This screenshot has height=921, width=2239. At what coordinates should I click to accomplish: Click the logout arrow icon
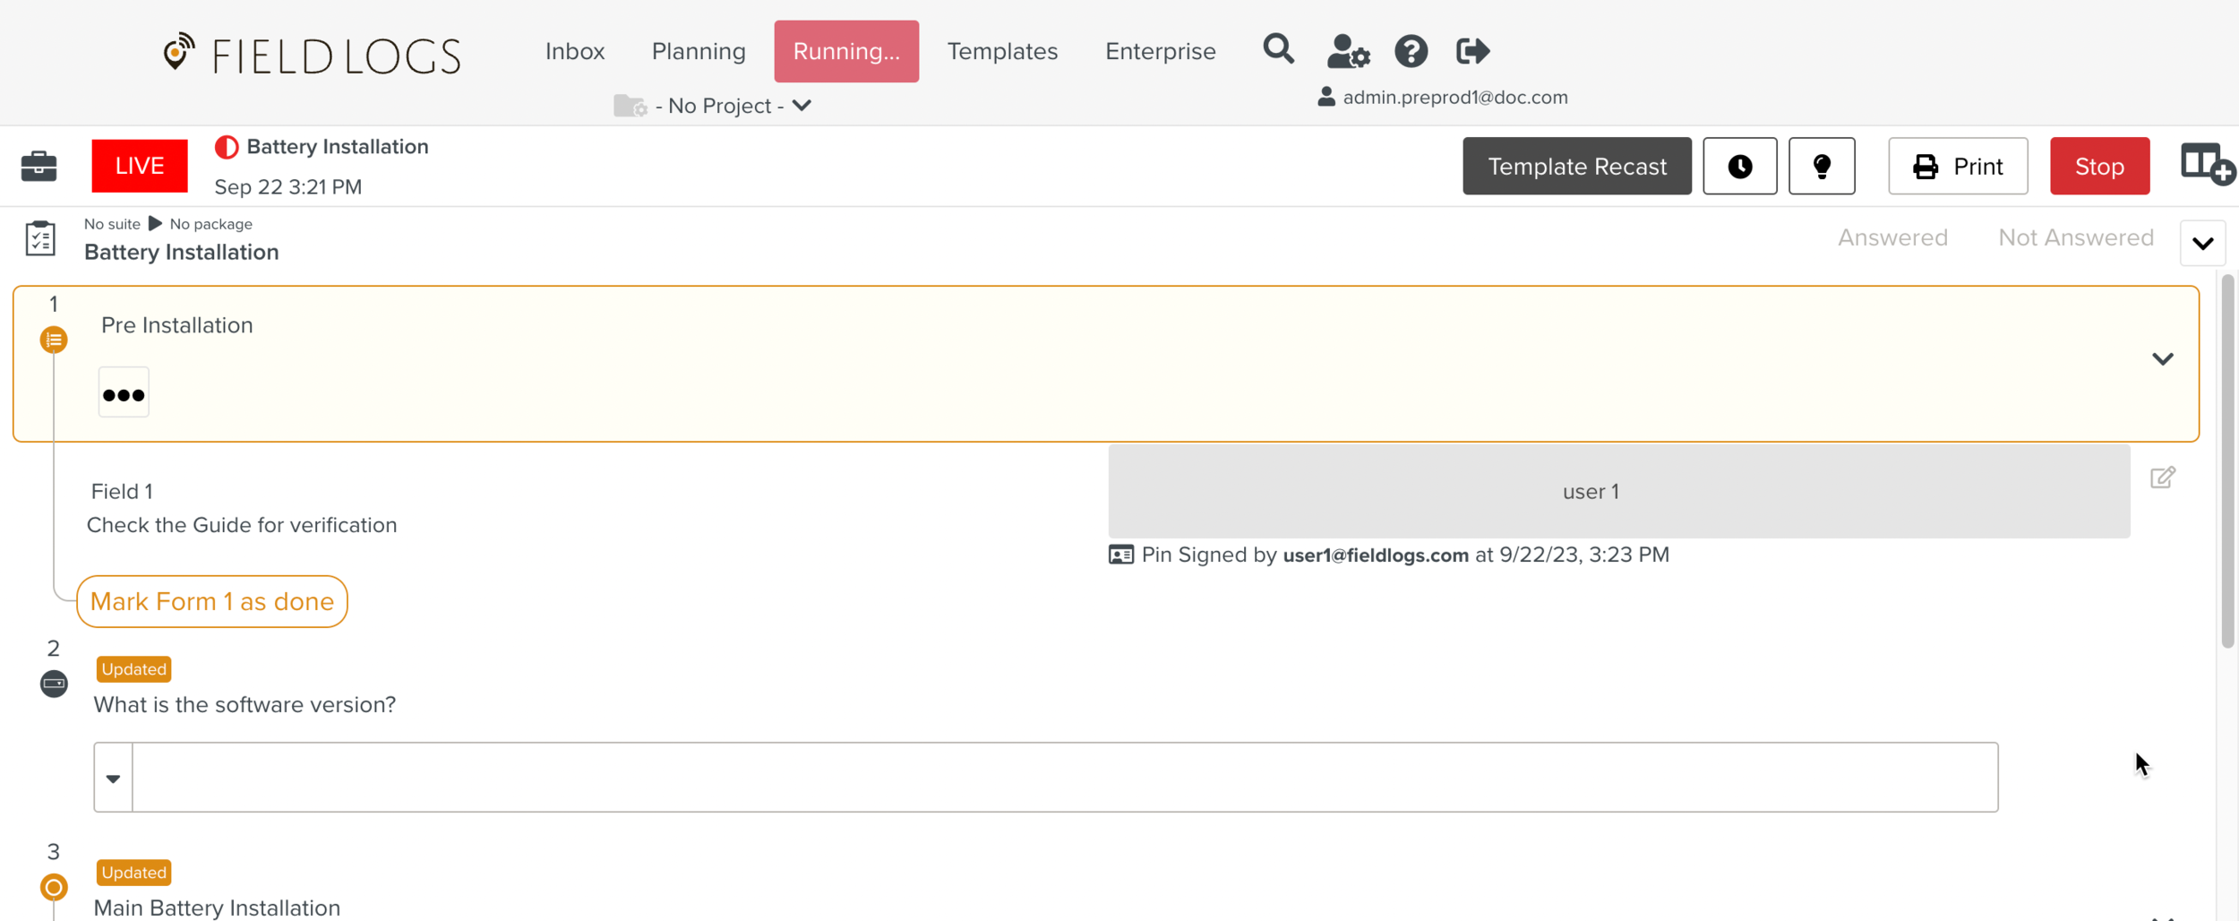pyautogui.click(x=1472, y=51)
